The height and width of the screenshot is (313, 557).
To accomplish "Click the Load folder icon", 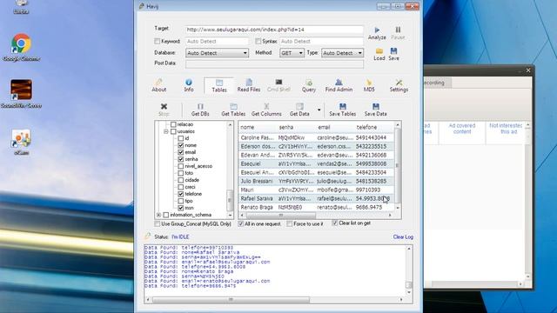I will click(x=379, y=51).
